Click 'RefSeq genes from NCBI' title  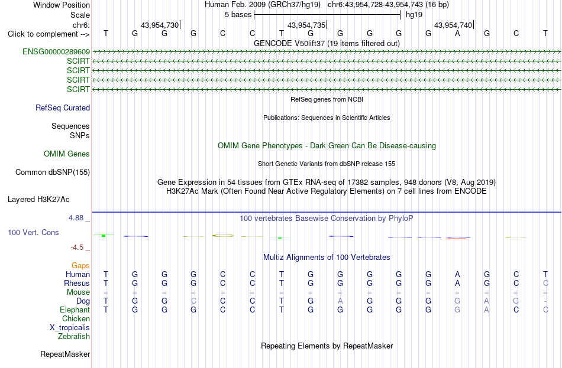[327, 99]
